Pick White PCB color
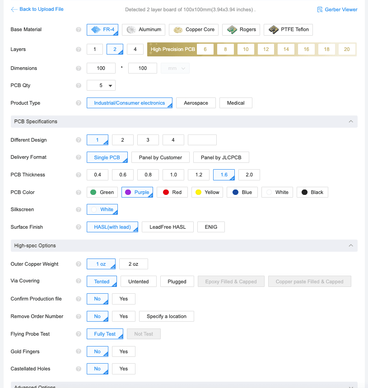The image size is (368, 388). tap(277, 192)
